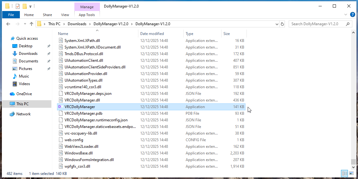
Task: Open the File menu
Action: pyautogui.click(x=11, y=15)
